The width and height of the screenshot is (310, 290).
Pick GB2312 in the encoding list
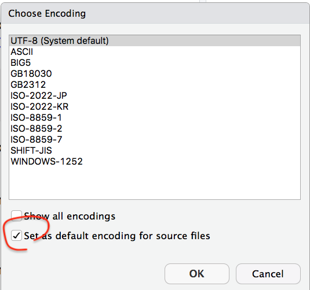point(155,85)
